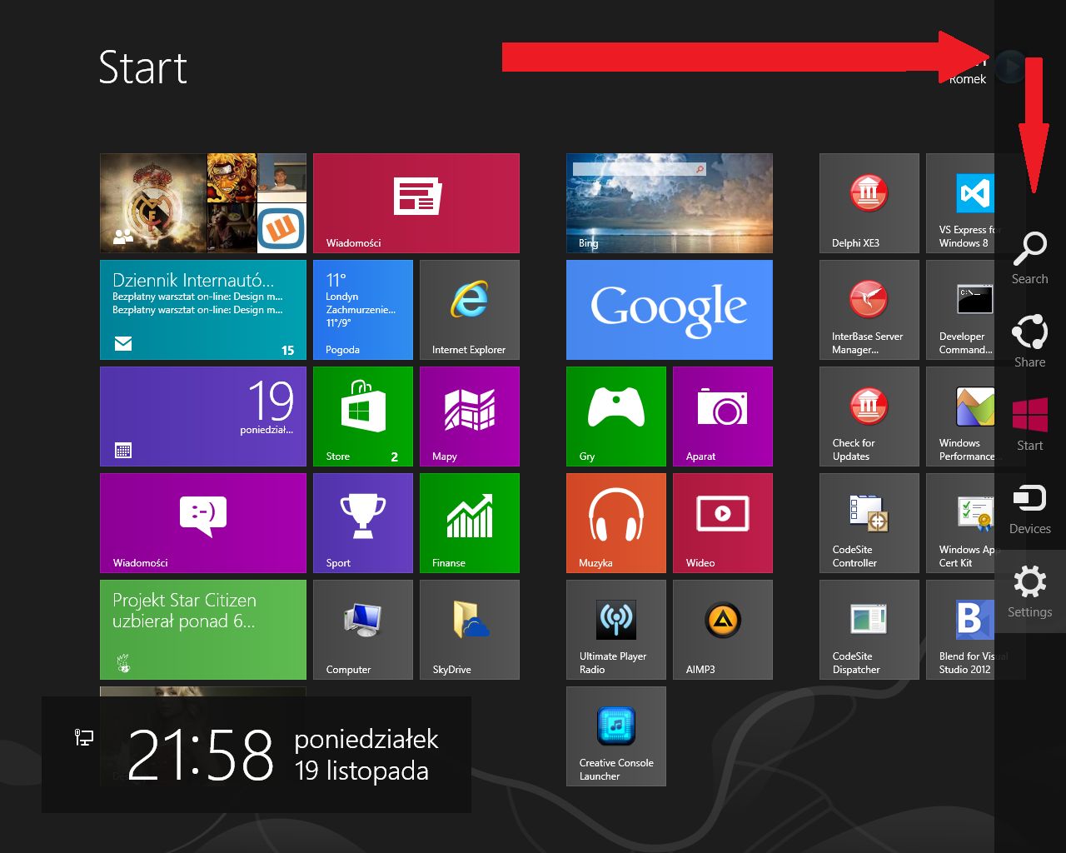Open the Store tile
The image size is (1066, 853).
(x=363, y=417)
